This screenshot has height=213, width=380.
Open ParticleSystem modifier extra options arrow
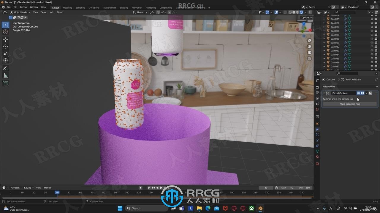coord(366,93)
